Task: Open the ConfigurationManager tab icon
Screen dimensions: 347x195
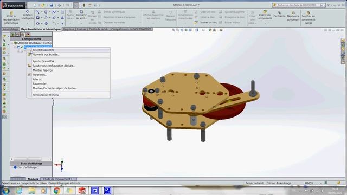Action: 23,35
